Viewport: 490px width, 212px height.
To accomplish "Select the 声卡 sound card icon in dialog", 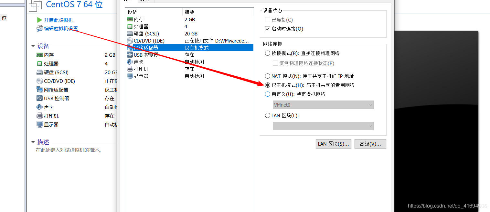I will coord(130,62).
